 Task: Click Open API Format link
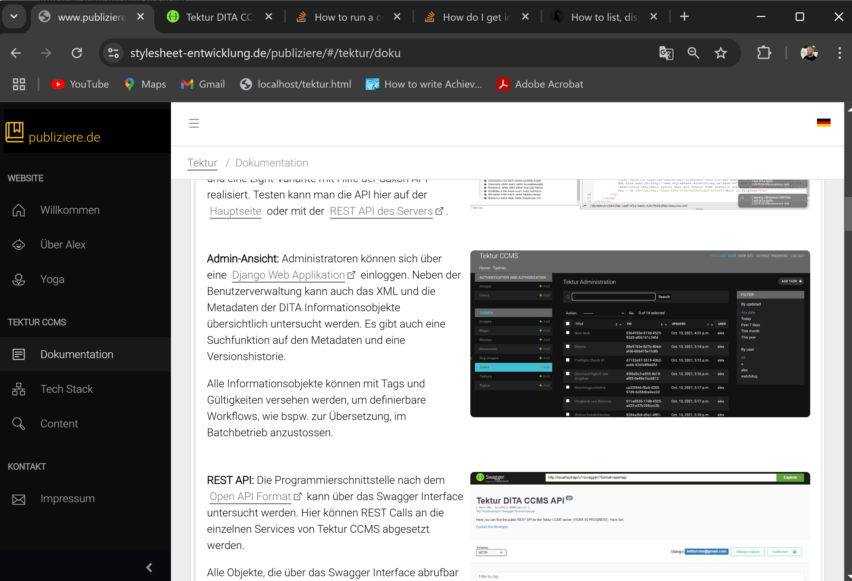pyautogui.click(x=250, y=496)
